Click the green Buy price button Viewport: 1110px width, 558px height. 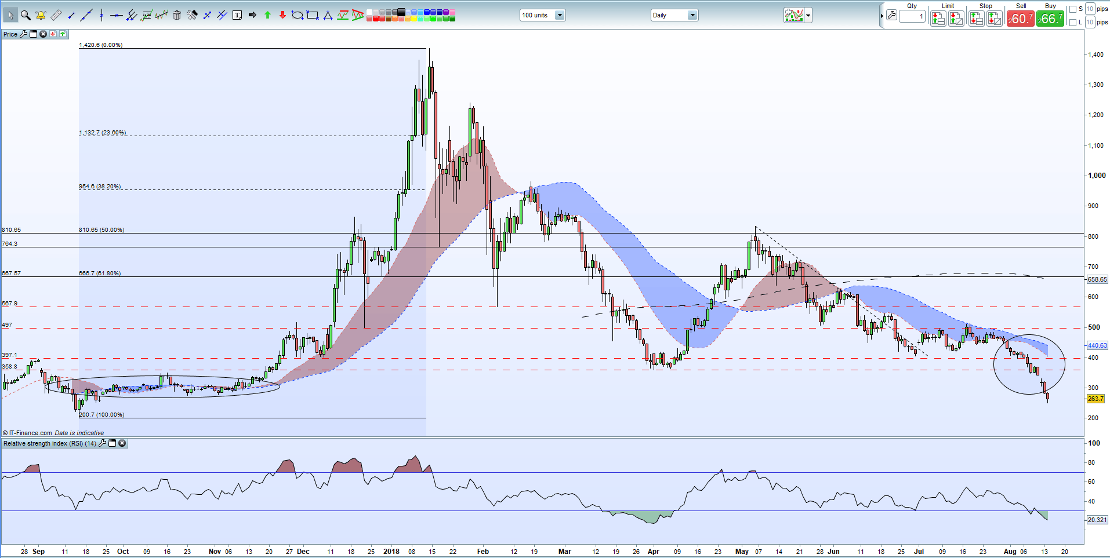(1050, 19)
